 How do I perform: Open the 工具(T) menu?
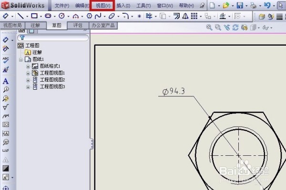(x=143, y=6)
